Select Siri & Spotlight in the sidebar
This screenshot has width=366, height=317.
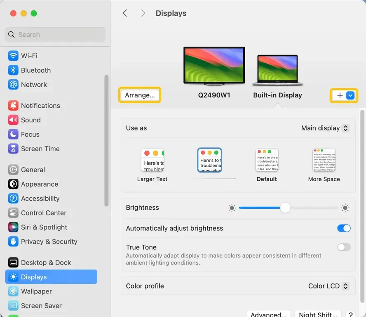pos(51,227)
